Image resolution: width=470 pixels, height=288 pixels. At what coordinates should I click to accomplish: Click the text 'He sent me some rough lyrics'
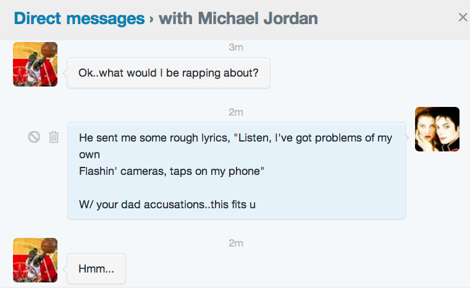(153, 138)
